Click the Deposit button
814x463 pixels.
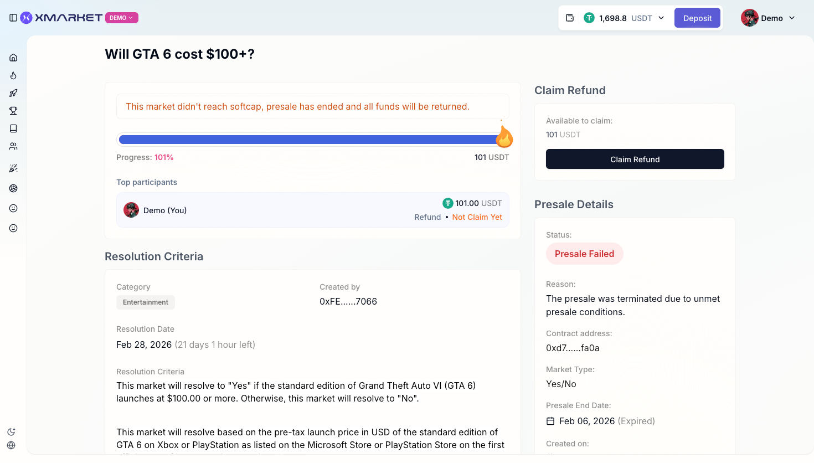(x=697, y=18)
